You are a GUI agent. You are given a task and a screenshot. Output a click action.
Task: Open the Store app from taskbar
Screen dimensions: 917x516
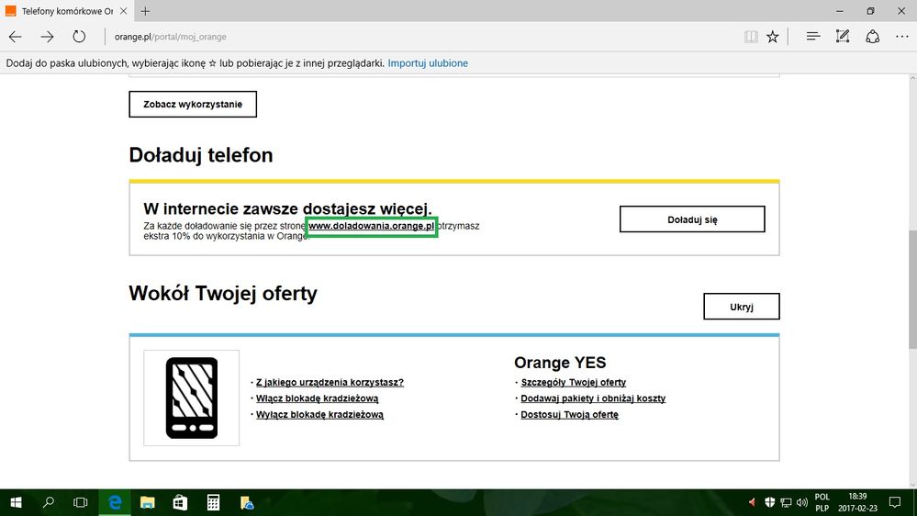pyautogui.click(x=180, y=502)
